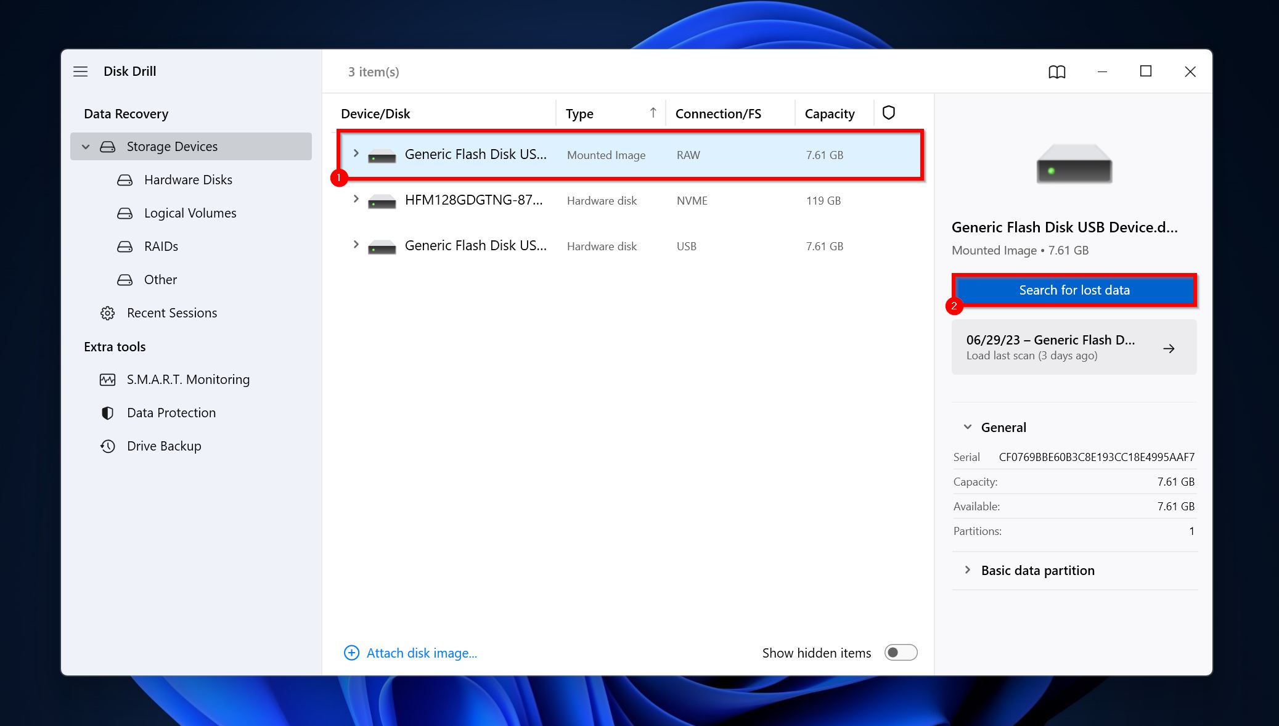Open Drive Backup tool
The image size is (1279, 726).
(x=163, y=445)
